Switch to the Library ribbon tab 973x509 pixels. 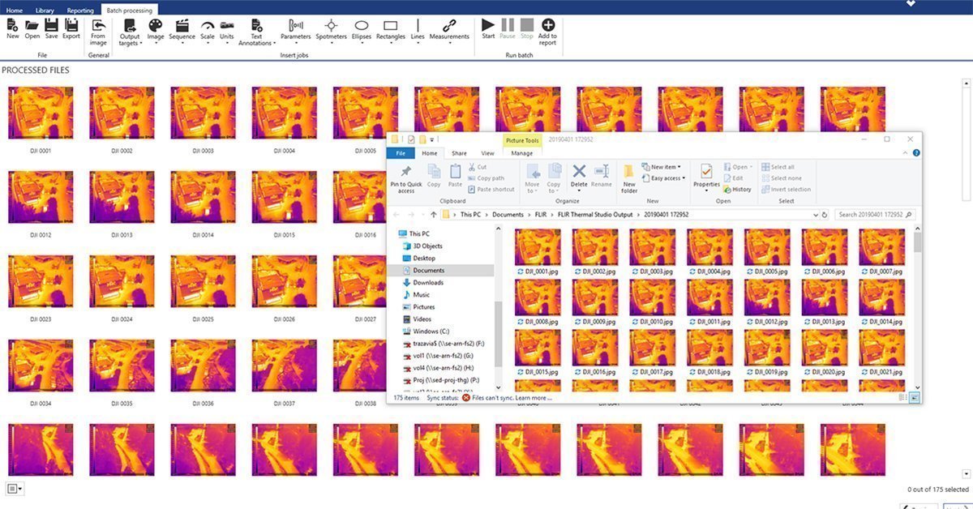click(x=45, y=10)
